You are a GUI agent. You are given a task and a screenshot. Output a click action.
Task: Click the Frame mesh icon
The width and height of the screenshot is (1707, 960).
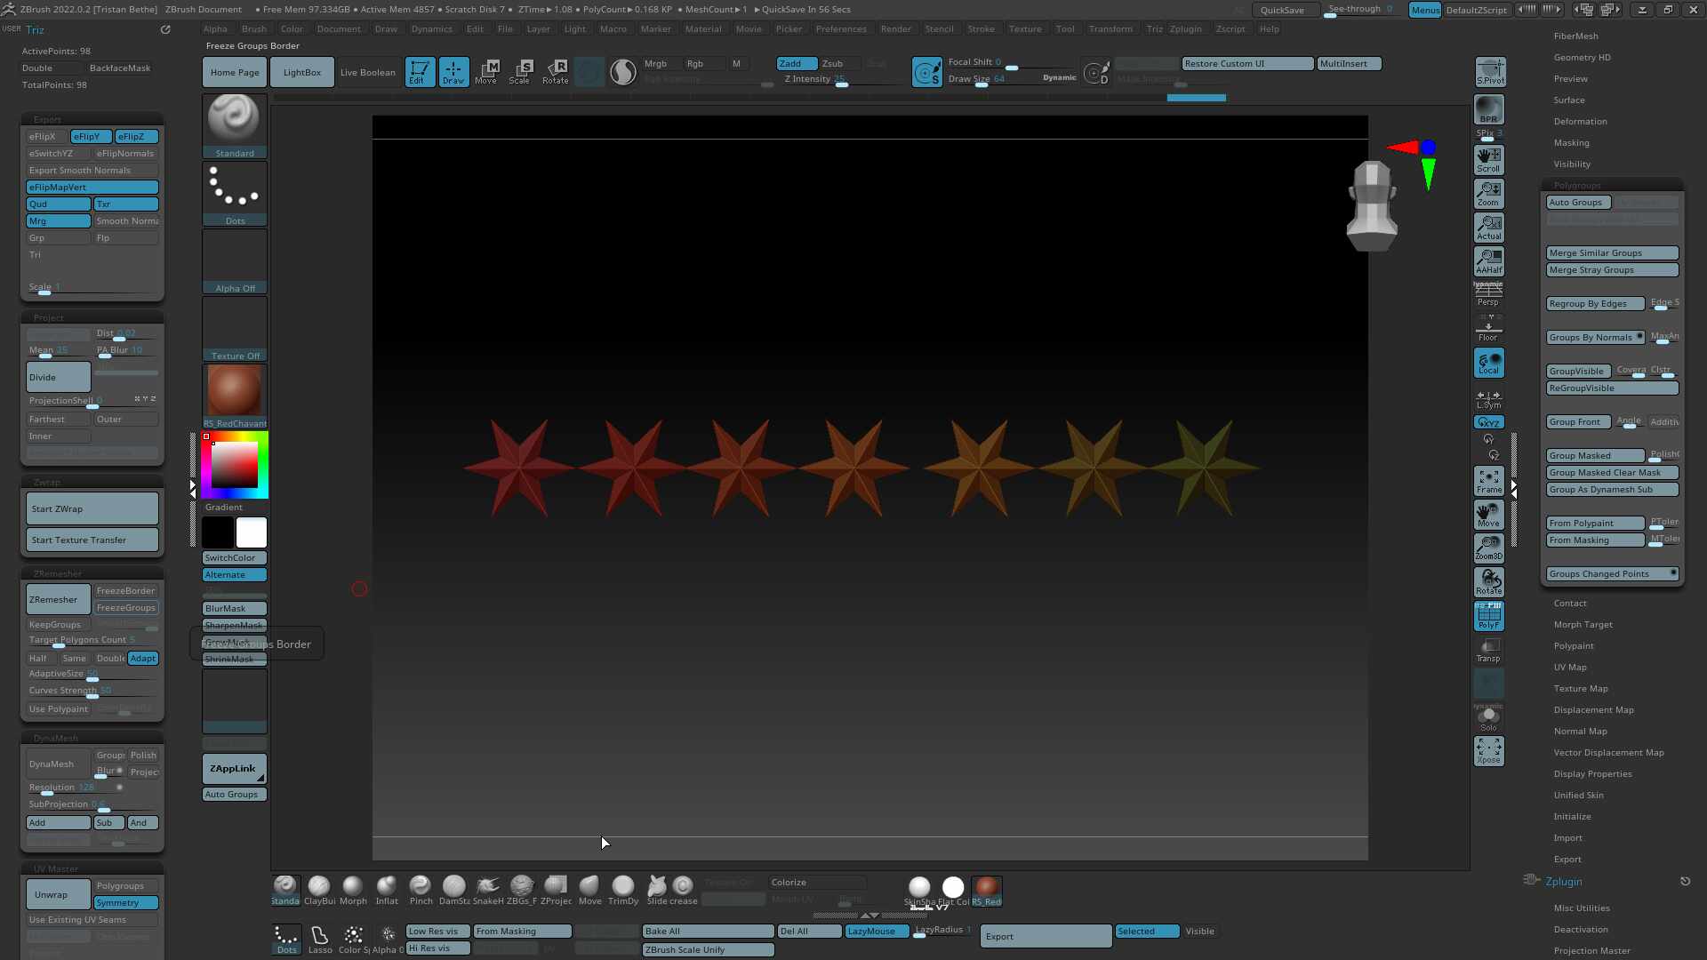click(1489, 481)
